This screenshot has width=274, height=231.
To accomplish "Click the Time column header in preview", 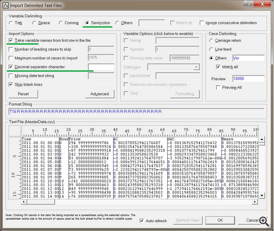I will (26, 139).
